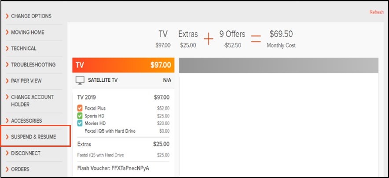Click the 9 Offers summary
The image size is (389, 178).
[x=232, y=40]
